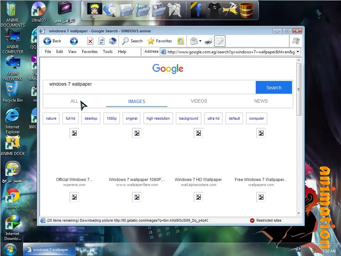This screenshot has height=256, width=341.
Task: Open ANIME DOCK desktop shortcut
Action: (13, 145)
